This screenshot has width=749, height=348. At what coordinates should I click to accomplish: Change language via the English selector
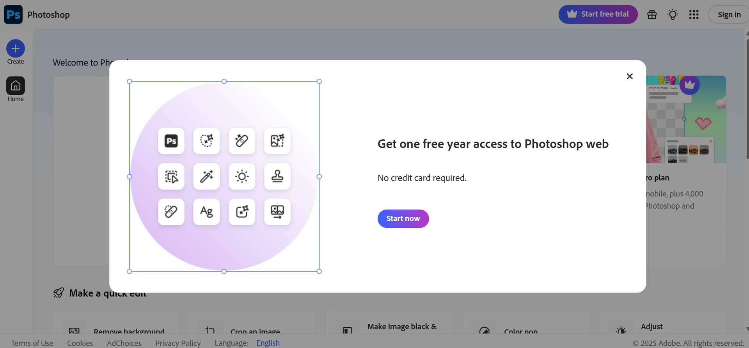(x=268, y=343)
